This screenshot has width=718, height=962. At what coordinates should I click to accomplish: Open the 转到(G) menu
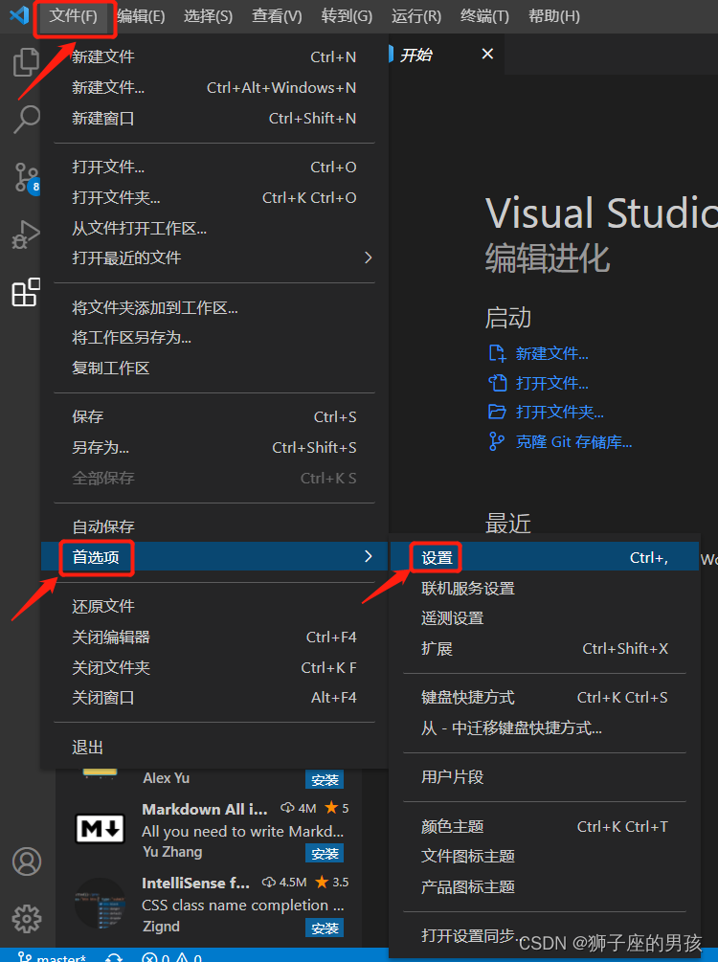click(347, 16)
